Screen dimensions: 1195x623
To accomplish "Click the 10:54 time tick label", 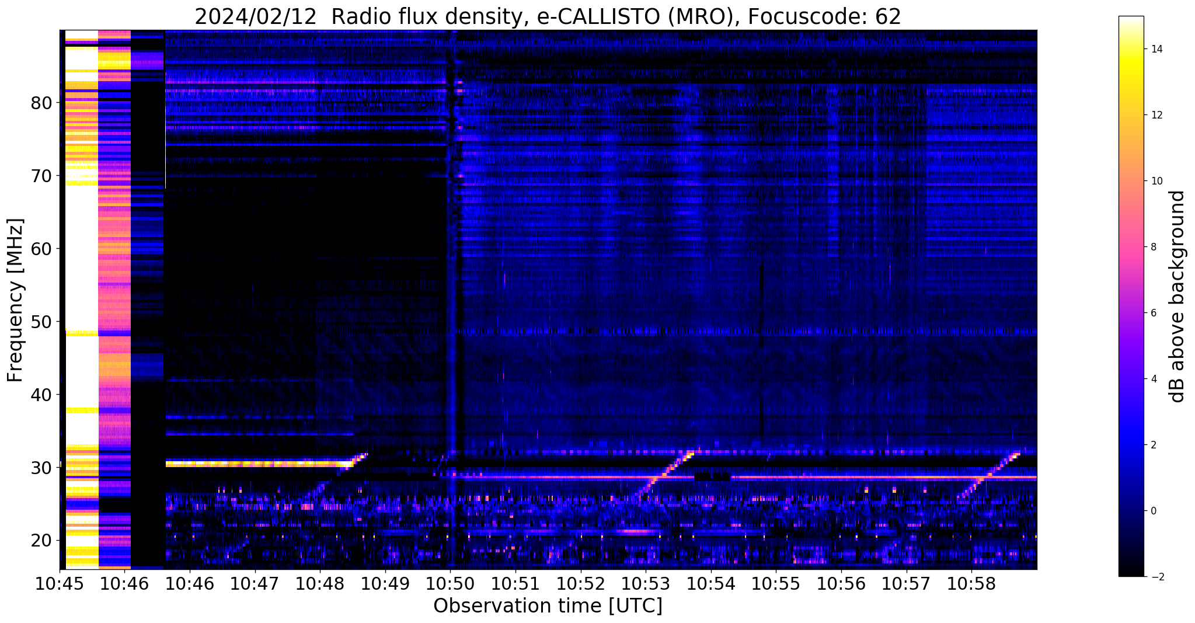I will (x=711, y=583).
